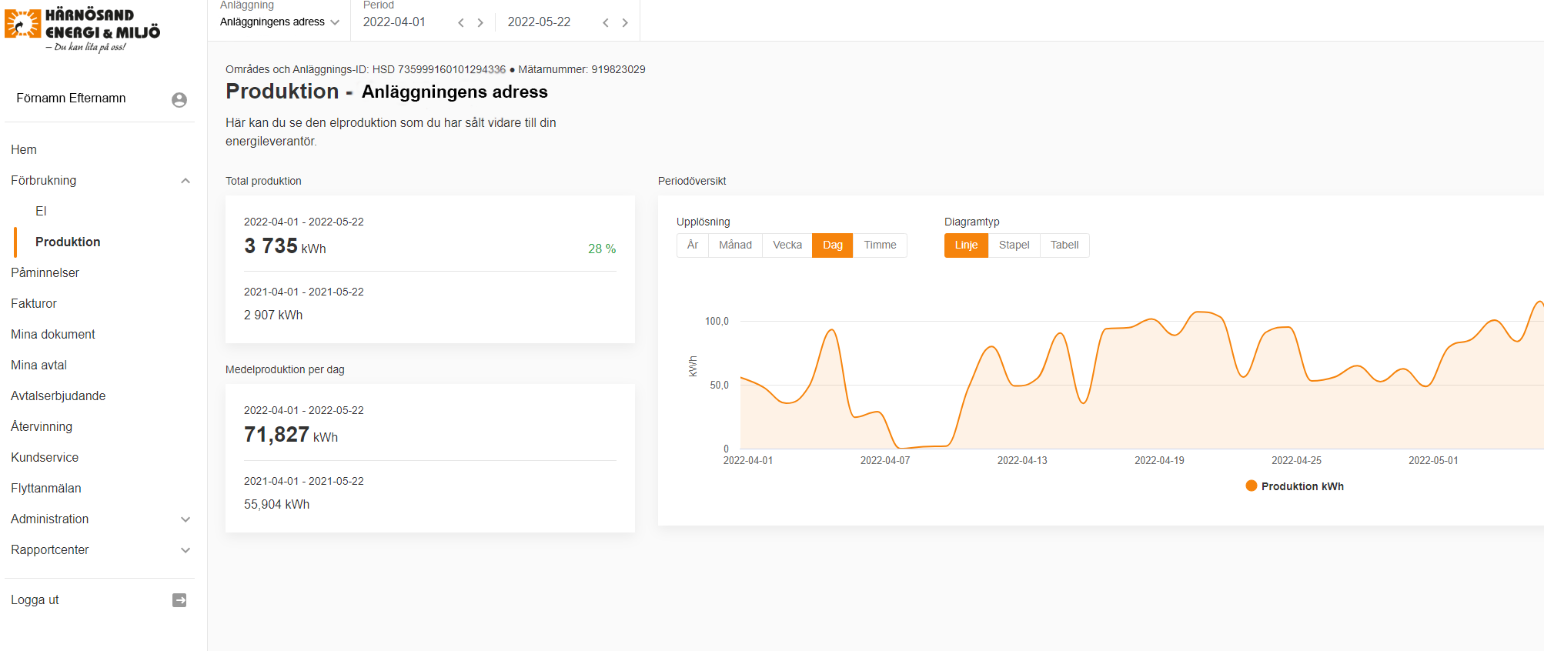Show data as Tabell
Viewport: 1544px width, 651px height.
1064,245
